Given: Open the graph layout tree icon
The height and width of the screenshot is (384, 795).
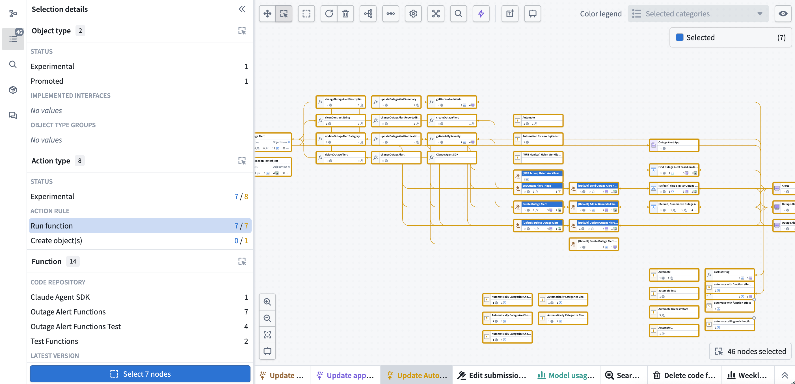Looking at the screenshot, I should 368,14.
